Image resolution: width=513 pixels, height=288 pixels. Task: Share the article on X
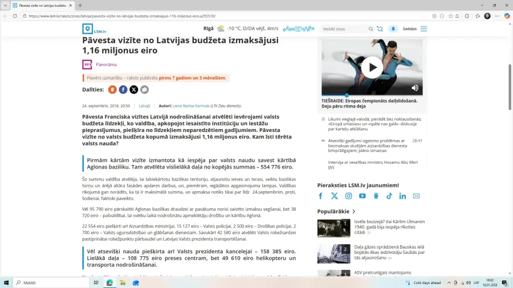coord(133,89)
